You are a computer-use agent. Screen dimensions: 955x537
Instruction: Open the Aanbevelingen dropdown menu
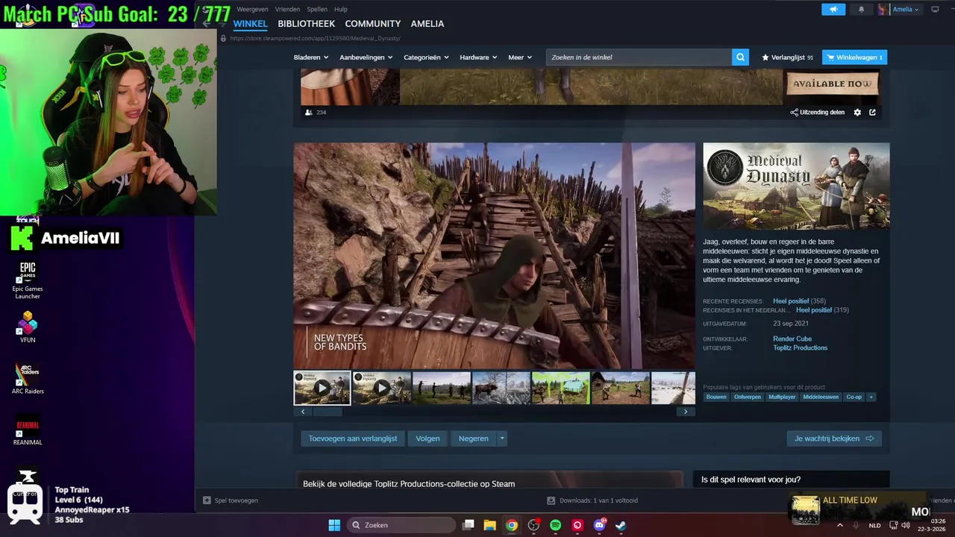click(366, 57)
